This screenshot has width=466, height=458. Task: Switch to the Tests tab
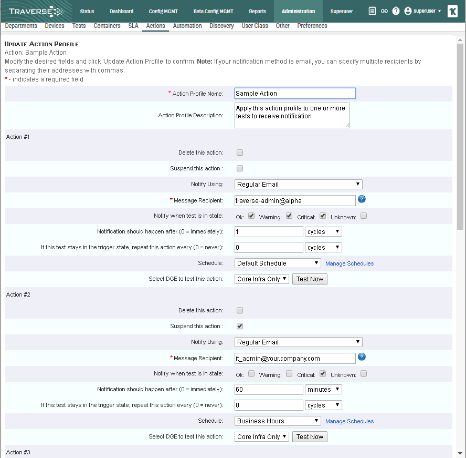pyautogui.click(x=79, y=26)
